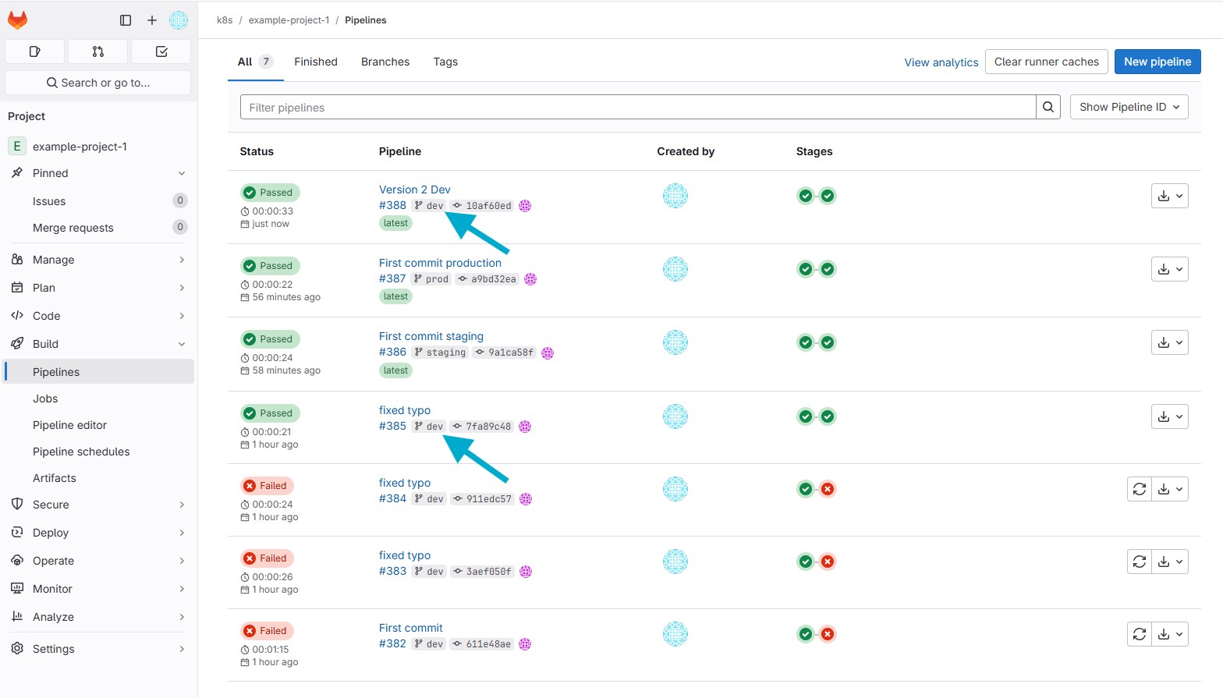Toggle the sidebar collapse icon
This screenshot has height=698, width=1223.
point(126,20)
